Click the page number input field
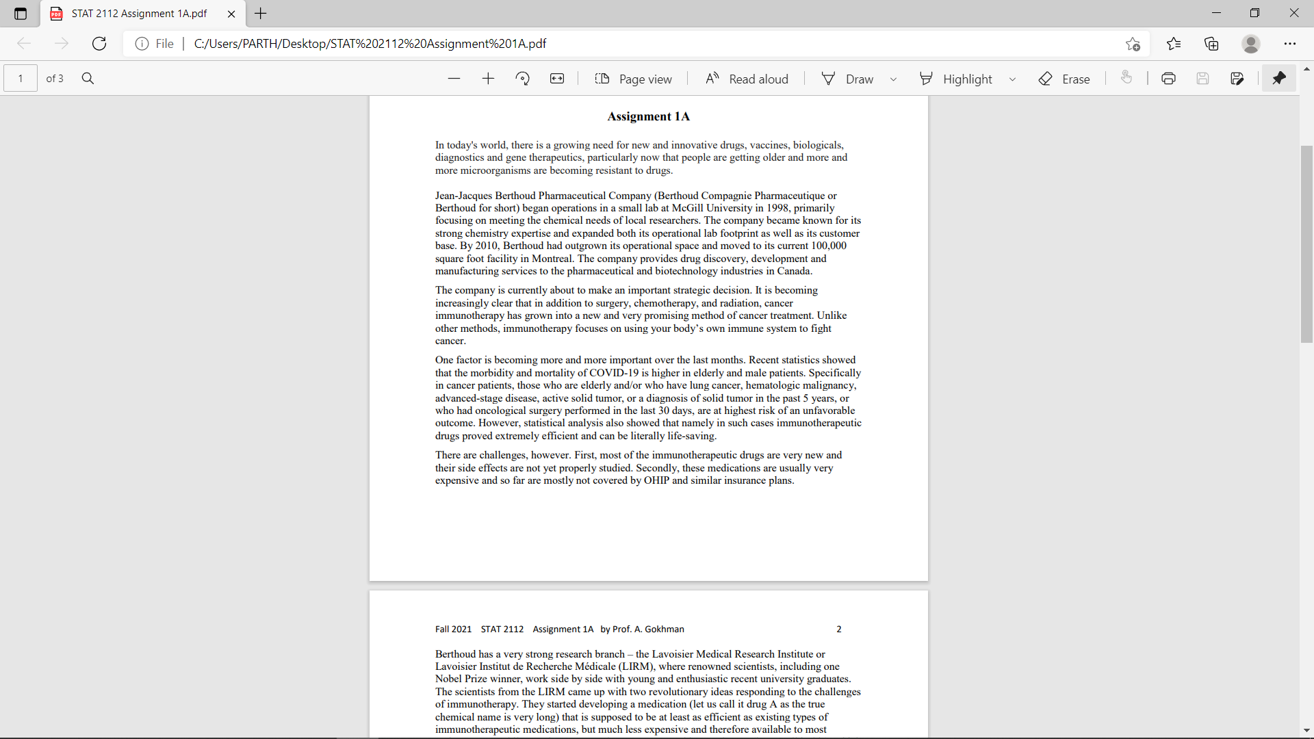The image size is (1314, 739). click(20, 78)
